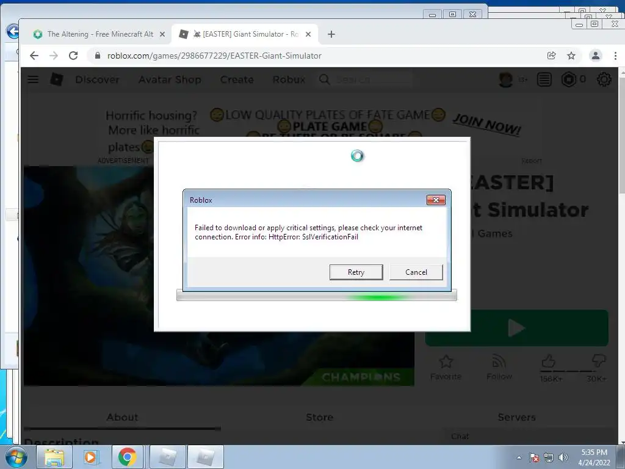Click the green Play button
625x469 pixels.
pos(516,328)
